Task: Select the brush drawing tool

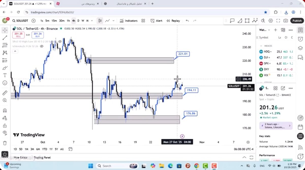Action: 5,68
